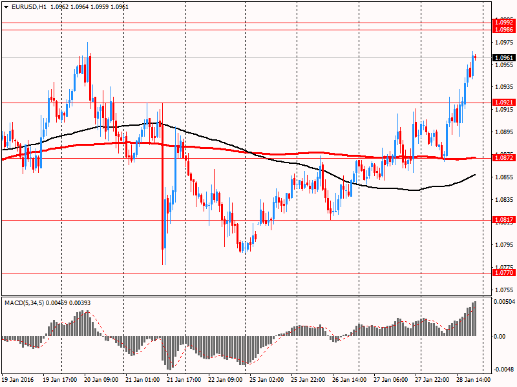517x387 pixels.
Task: Select the EURUSD,H1 chart title text
Action: pyautogui.click(x=29, y=7)
